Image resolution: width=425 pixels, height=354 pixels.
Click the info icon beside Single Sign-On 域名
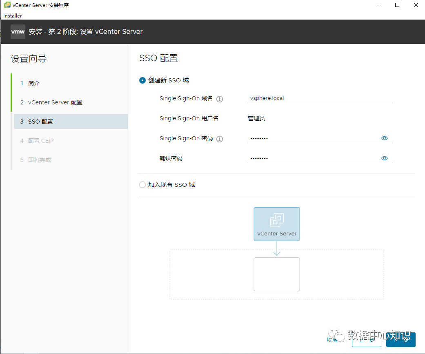pos(220,99)
